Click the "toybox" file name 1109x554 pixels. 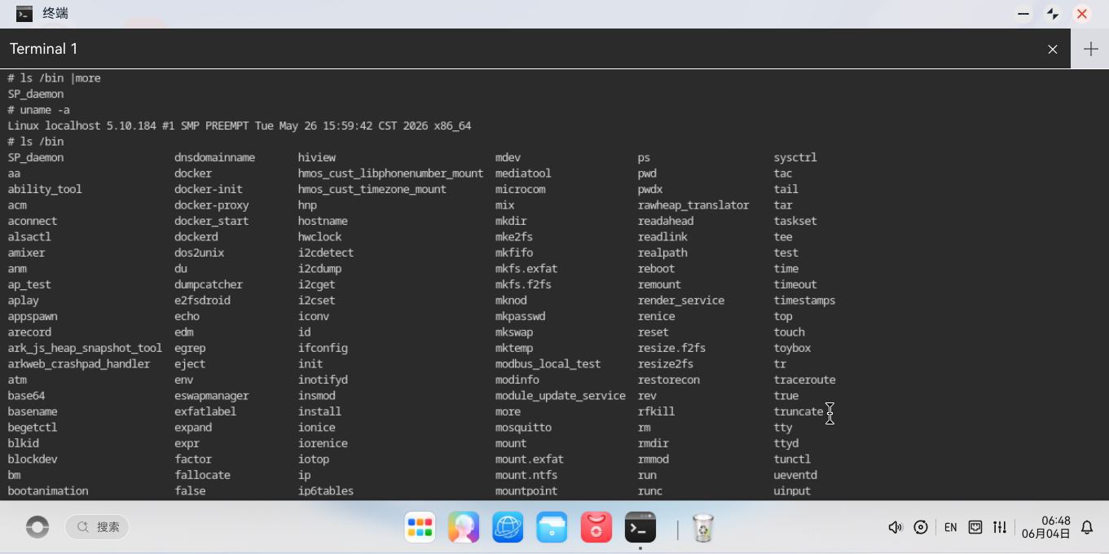tap(793, 348)
